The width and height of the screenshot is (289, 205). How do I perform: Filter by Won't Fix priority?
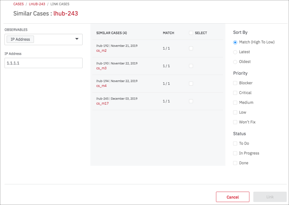(x=235, y=122)
